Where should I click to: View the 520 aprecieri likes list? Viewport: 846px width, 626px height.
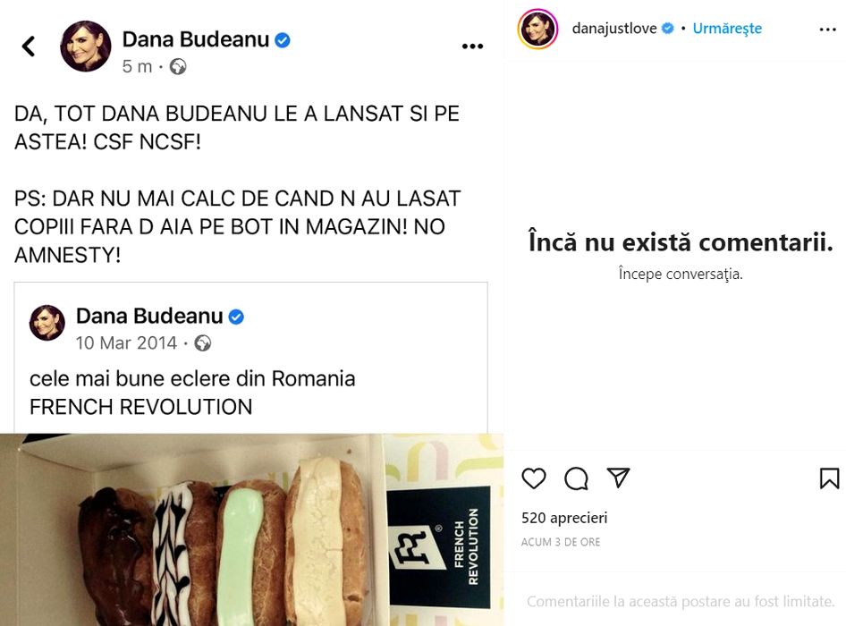click(563, 518)
